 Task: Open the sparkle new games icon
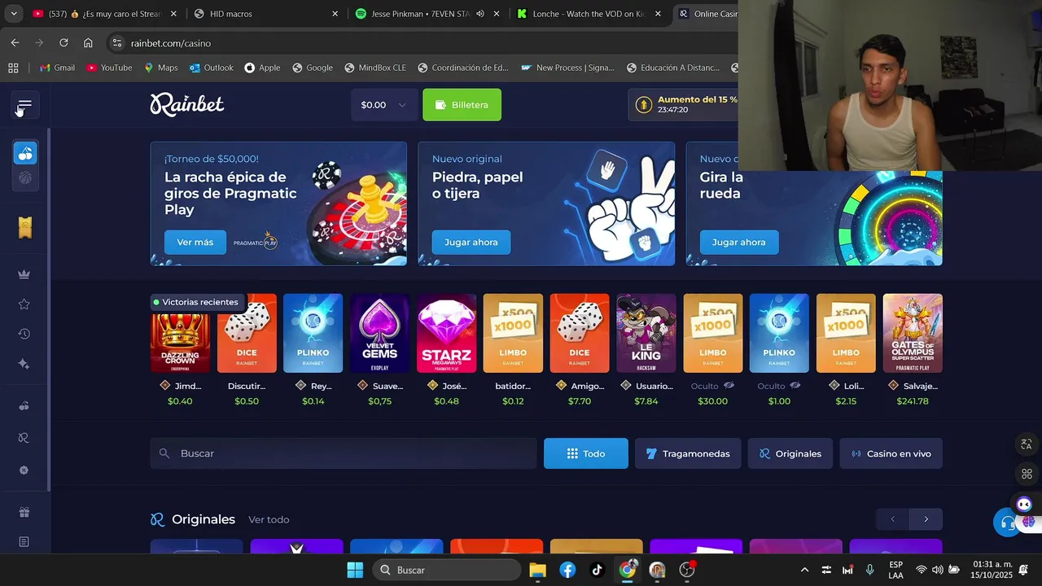[x=24, y=364]
